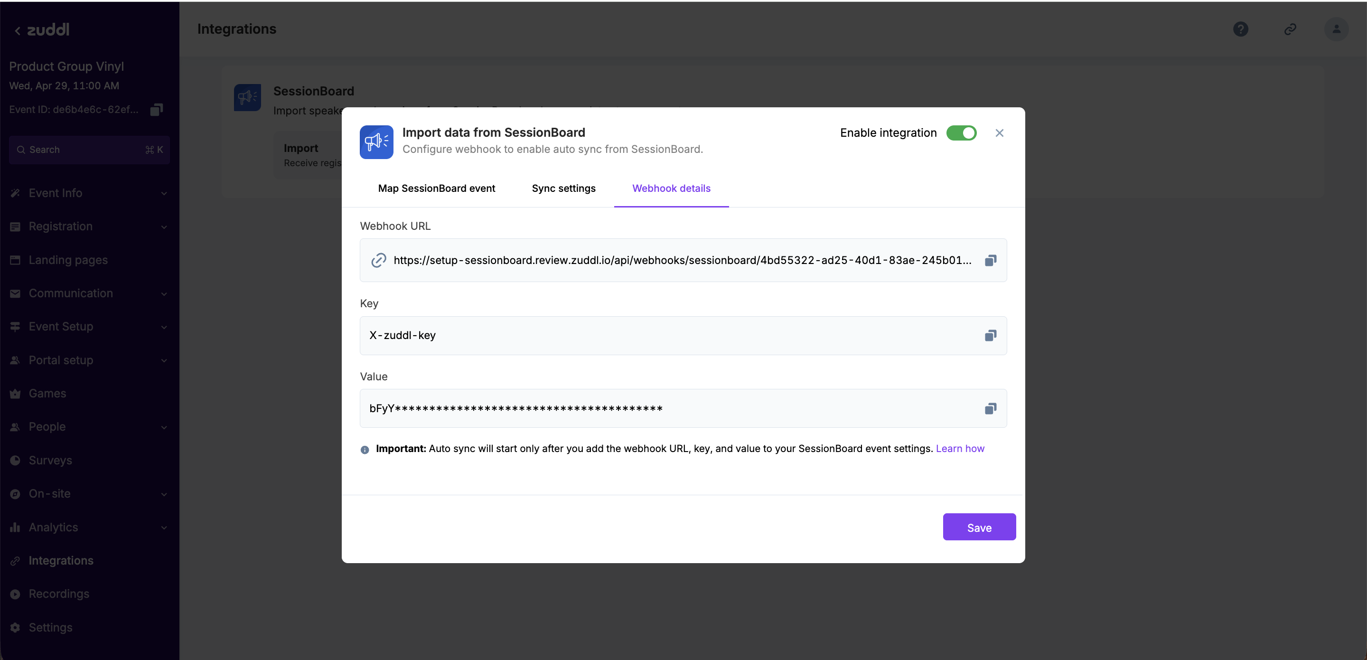Click the zuddl logo
Screen dimensions: 1367x660
tap(48, 30)
